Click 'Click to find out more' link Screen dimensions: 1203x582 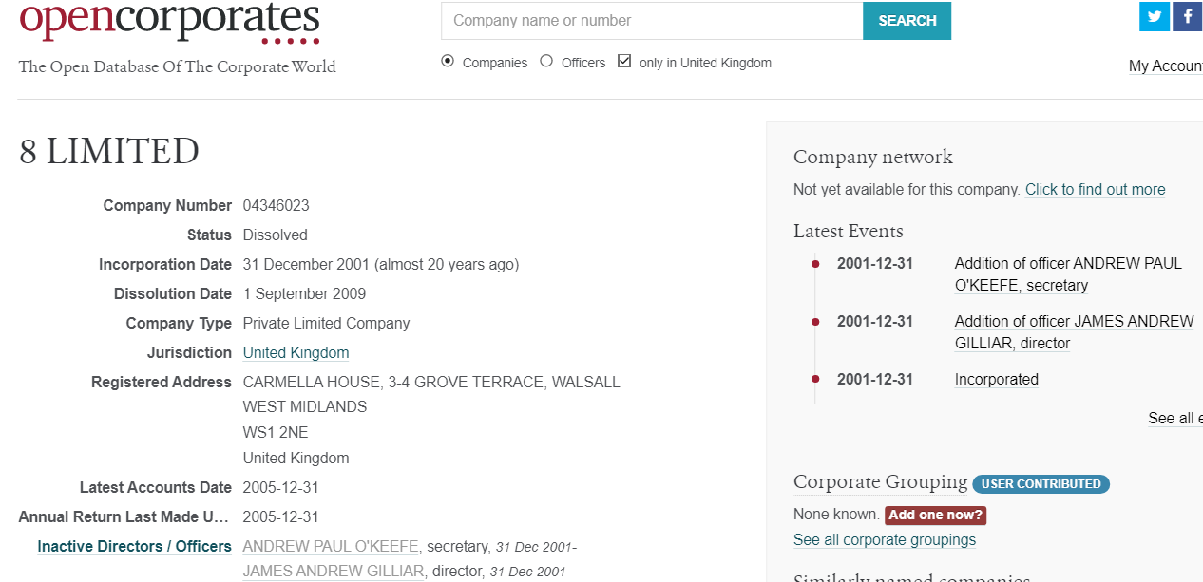pos(1096,190)
